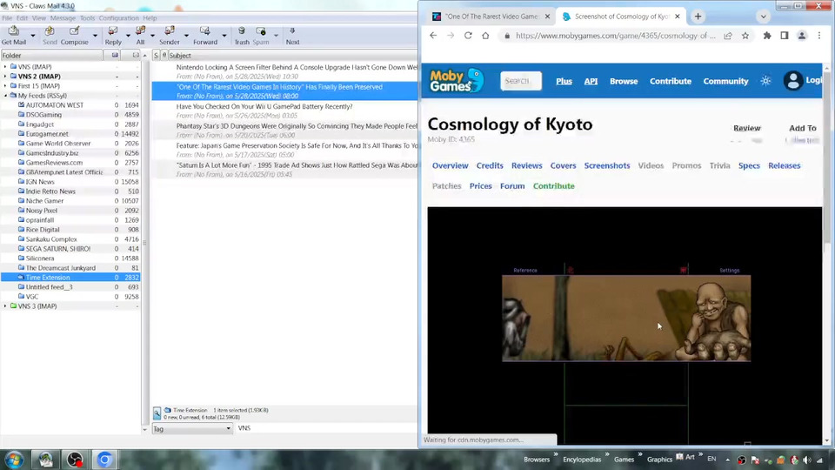Expand VNS 3 (IMAP) folder tree
Screen dimensions: 835x470
pos(6,305)
